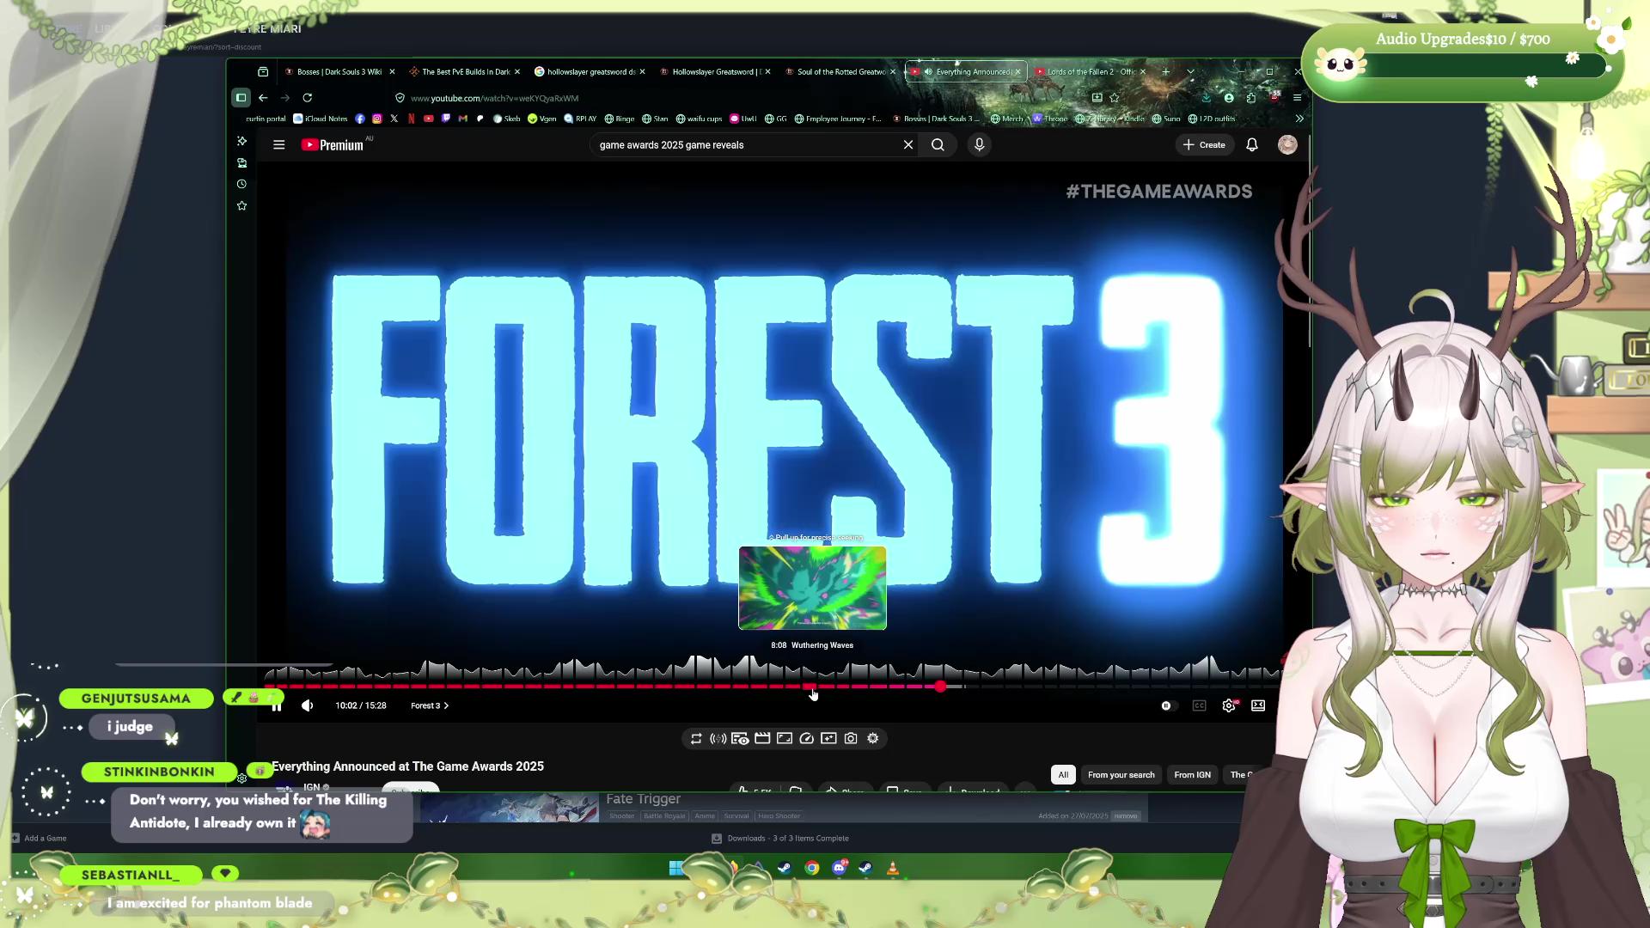Open the extension toolbar gear options

pos(873,738)
